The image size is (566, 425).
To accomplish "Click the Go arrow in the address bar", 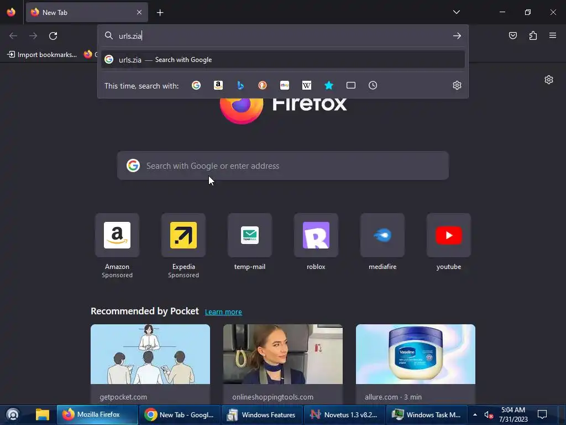I will tap(457, 36).
